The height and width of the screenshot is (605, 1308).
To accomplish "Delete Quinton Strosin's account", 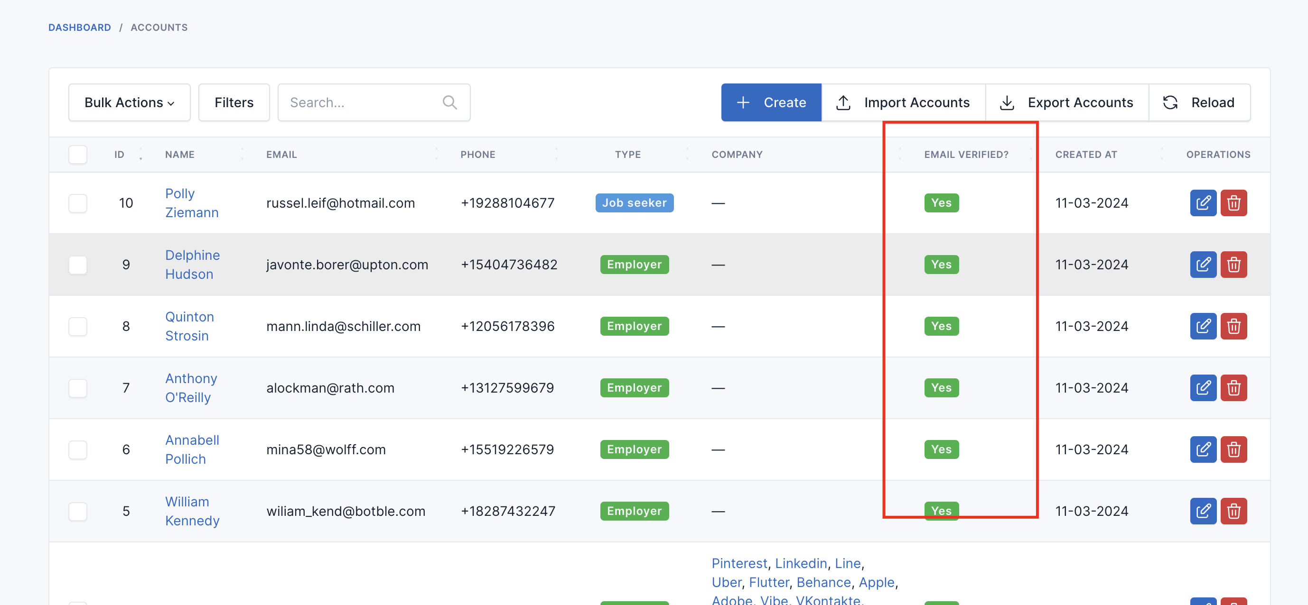I will point(1233,326).
